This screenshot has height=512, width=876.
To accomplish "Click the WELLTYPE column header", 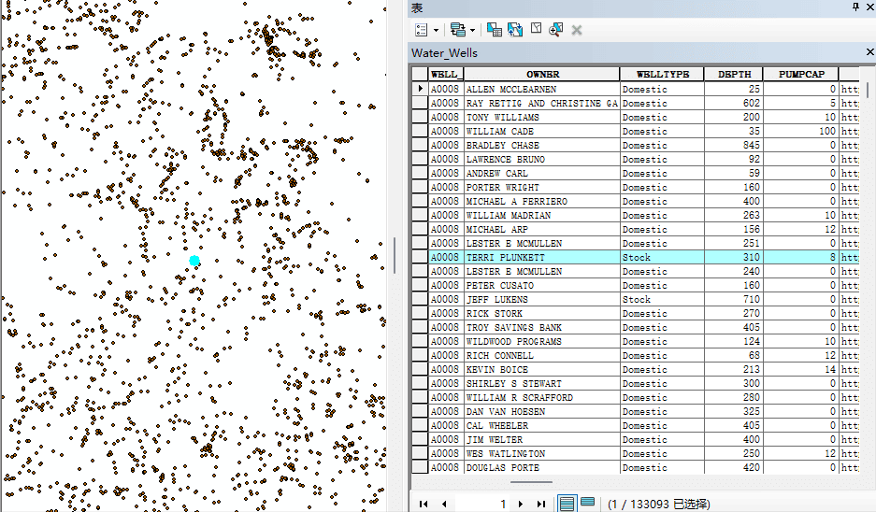I will (x=662, y=74).
